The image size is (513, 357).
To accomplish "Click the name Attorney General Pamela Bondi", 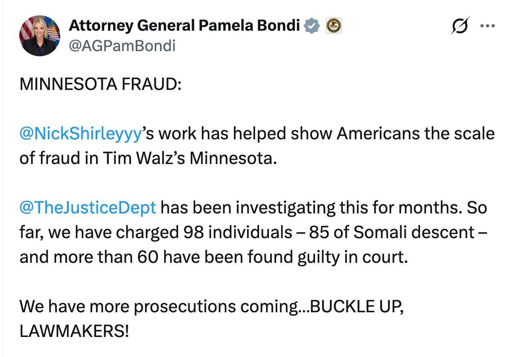I will pos(184,26).
